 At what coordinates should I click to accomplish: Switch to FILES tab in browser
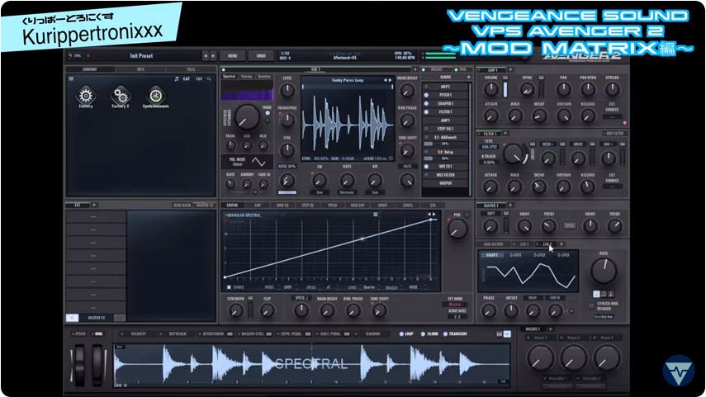tap(191, 69)
